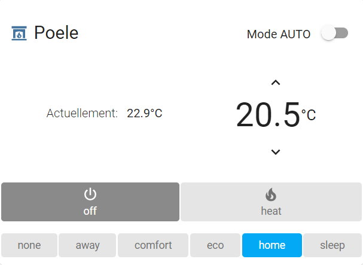Enable the sleep preset

coord(333,245)
